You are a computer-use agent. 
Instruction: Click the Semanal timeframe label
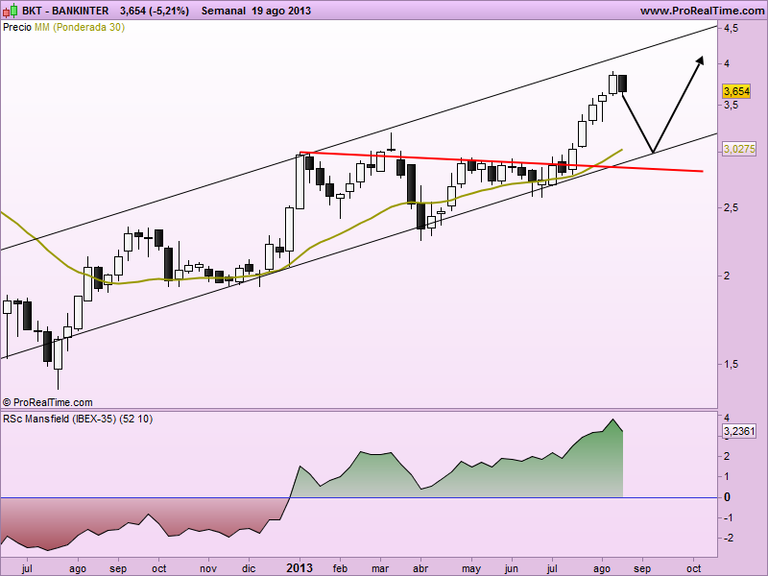pos(224,11)
